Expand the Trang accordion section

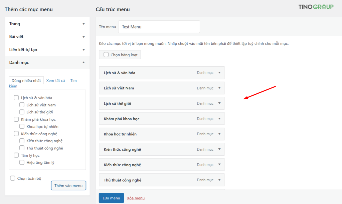pos(47,24)
